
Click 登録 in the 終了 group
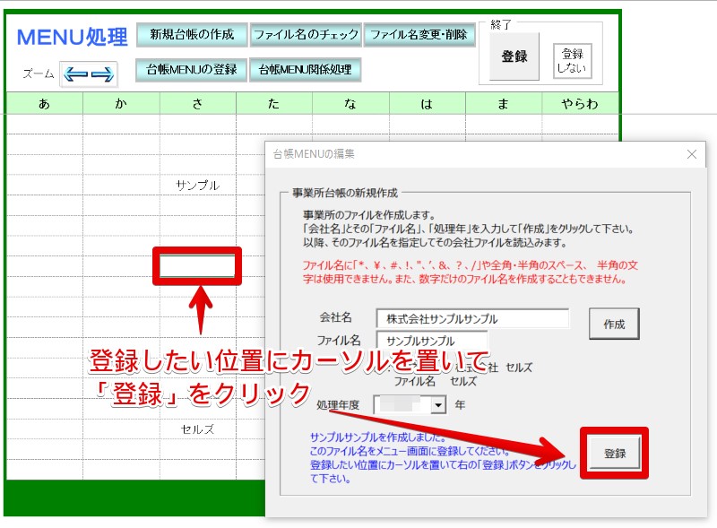(x=514, y=56)
